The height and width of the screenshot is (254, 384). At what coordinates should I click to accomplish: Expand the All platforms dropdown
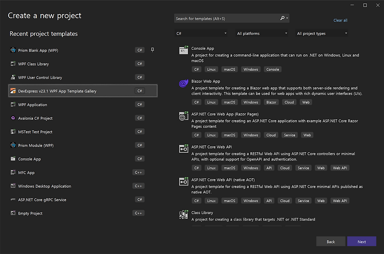(262, 34)
